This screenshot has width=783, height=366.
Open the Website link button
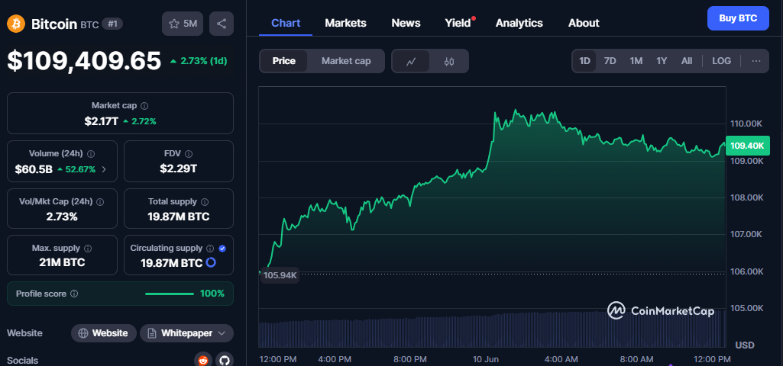pyautogui.click(x=103, y=333)
